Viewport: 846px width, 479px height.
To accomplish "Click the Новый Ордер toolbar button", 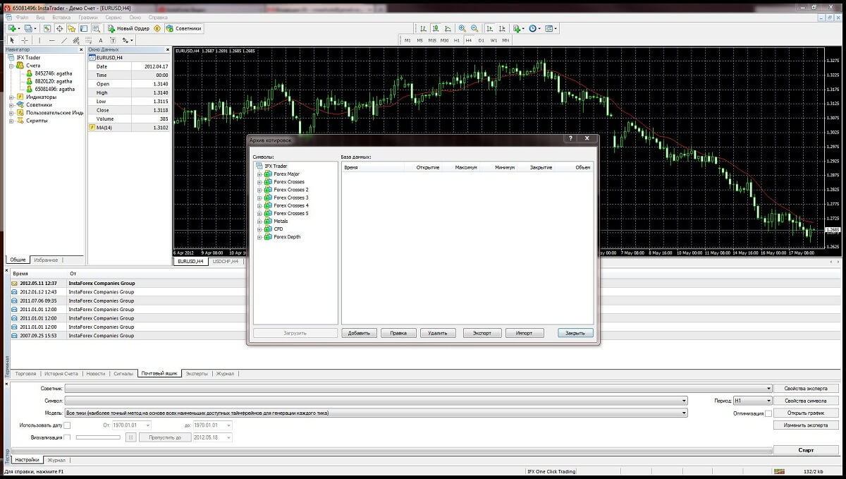I will coord(129,29).
